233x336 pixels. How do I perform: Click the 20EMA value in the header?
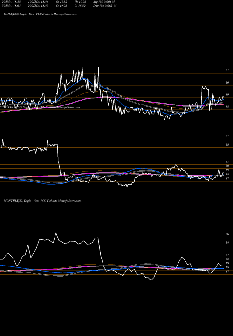pos(11,2)
